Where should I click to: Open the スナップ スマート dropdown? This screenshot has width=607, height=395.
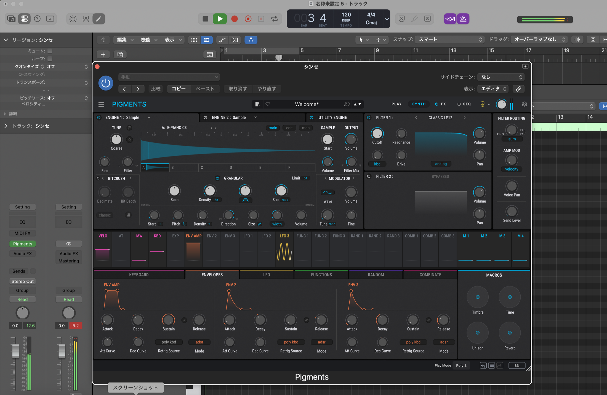coord(450,40)
